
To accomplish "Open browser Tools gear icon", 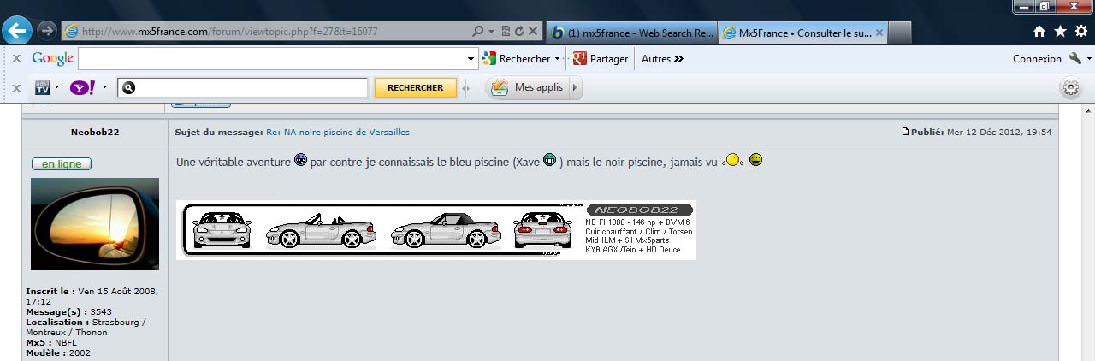I will click(1080, 31).
